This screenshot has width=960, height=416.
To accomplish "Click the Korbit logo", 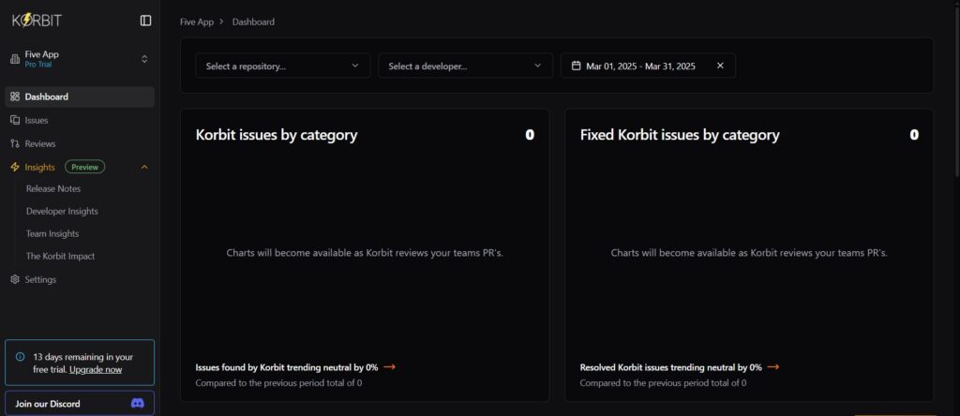I will tap(37, 21).
